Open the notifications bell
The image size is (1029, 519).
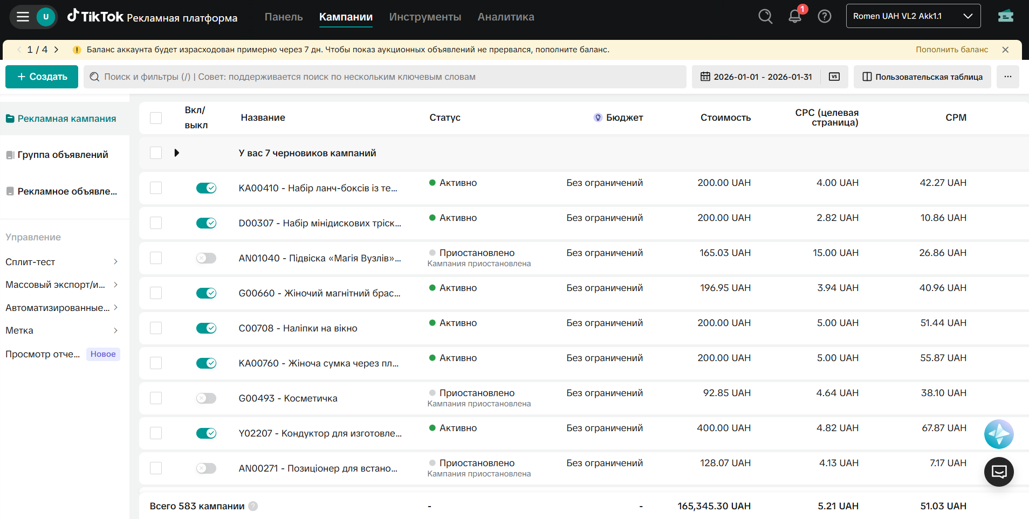(x=795, y=17)
